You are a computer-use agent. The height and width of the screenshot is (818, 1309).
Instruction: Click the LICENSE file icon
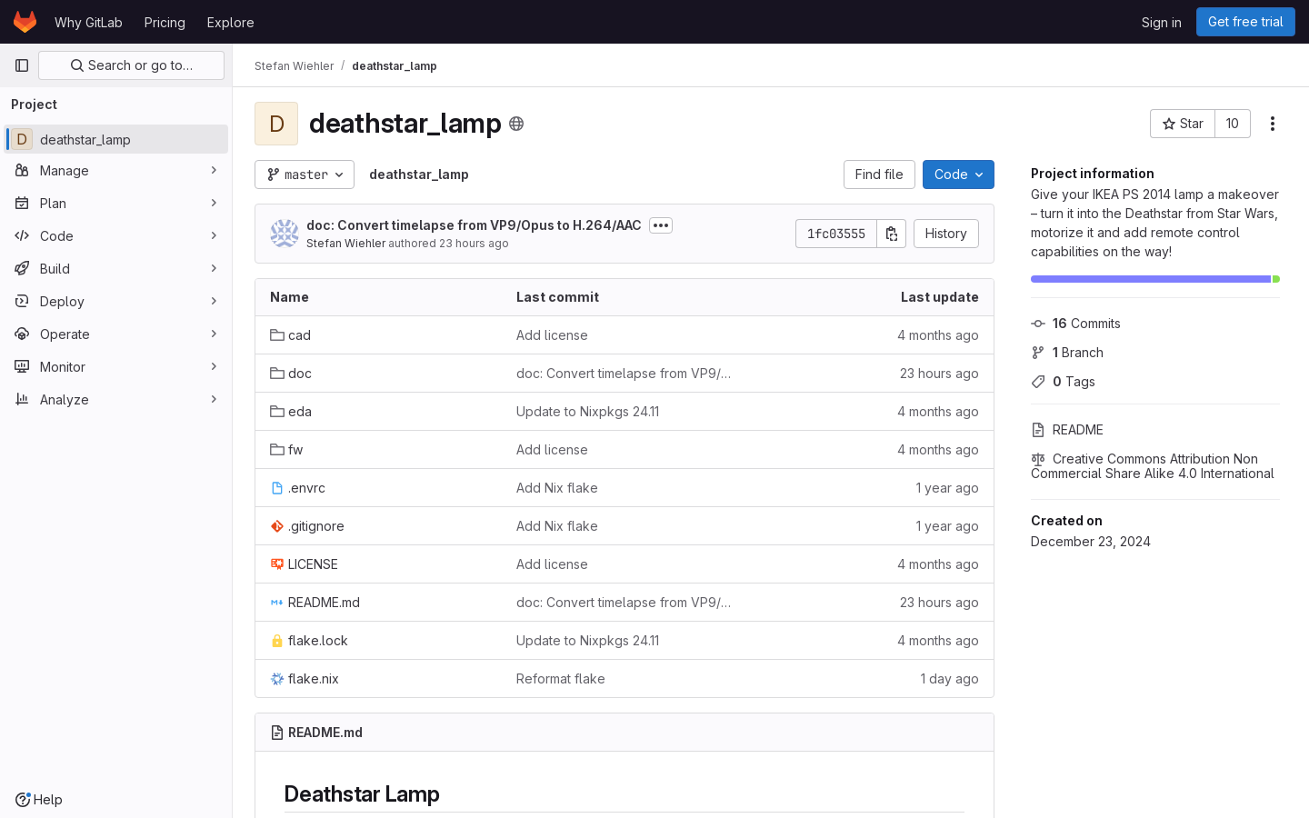tap(277, 564)
